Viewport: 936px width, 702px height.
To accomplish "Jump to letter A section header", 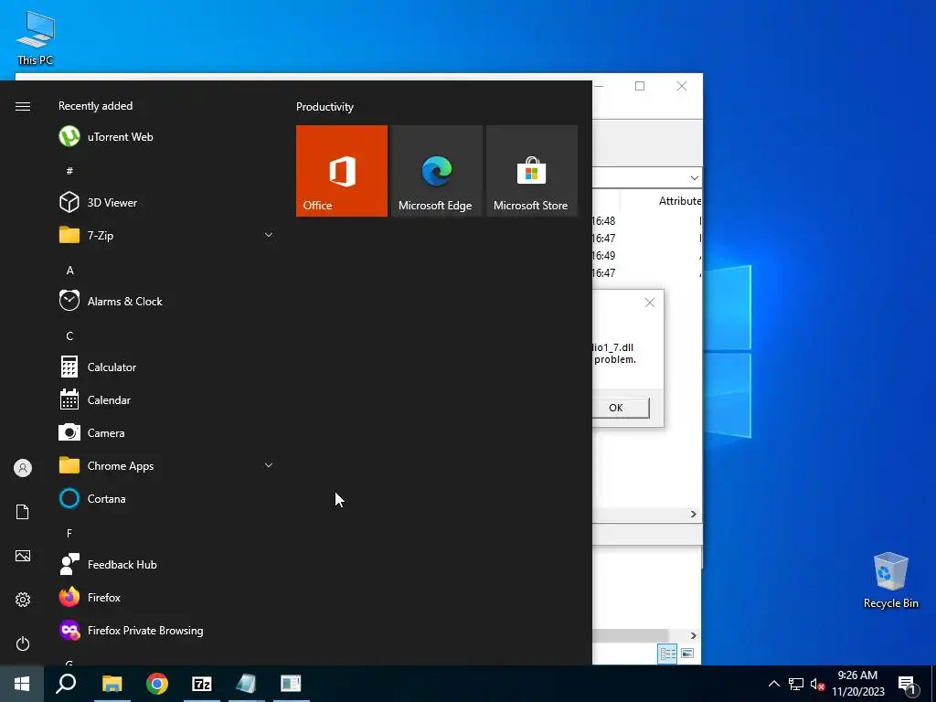I will 69,271.
